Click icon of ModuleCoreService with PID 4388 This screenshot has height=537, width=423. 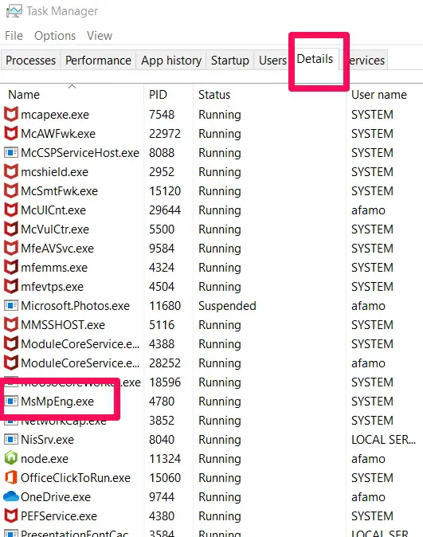coord(11,344)
